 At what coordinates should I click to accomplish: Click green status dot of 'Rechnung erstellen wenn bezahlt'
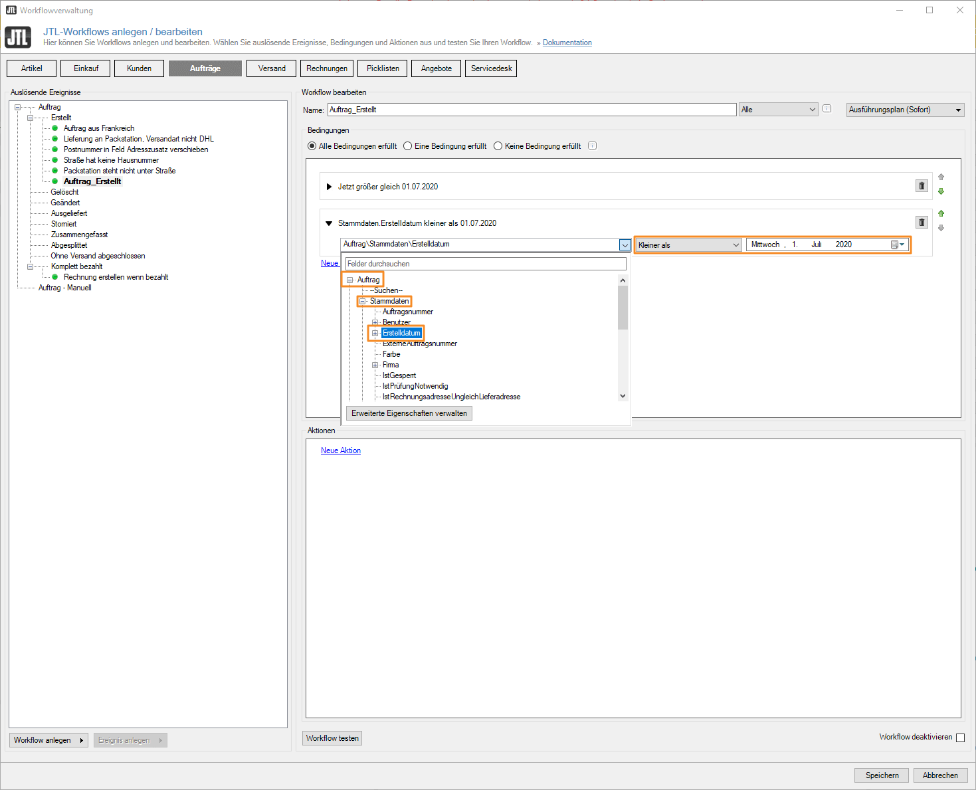coord(55,277)
